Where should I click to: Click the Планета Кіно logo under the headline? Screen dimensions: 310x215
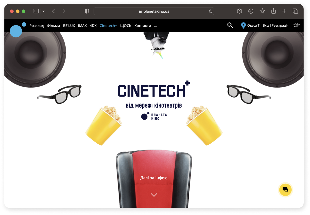pyautogui.click(x=154, y=116)
